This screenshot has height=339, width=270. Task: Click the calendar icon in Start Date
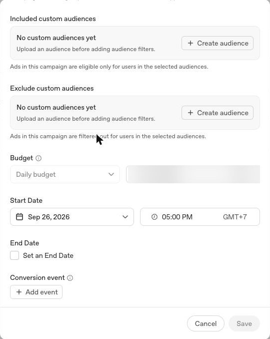click(x=19, y=217)
